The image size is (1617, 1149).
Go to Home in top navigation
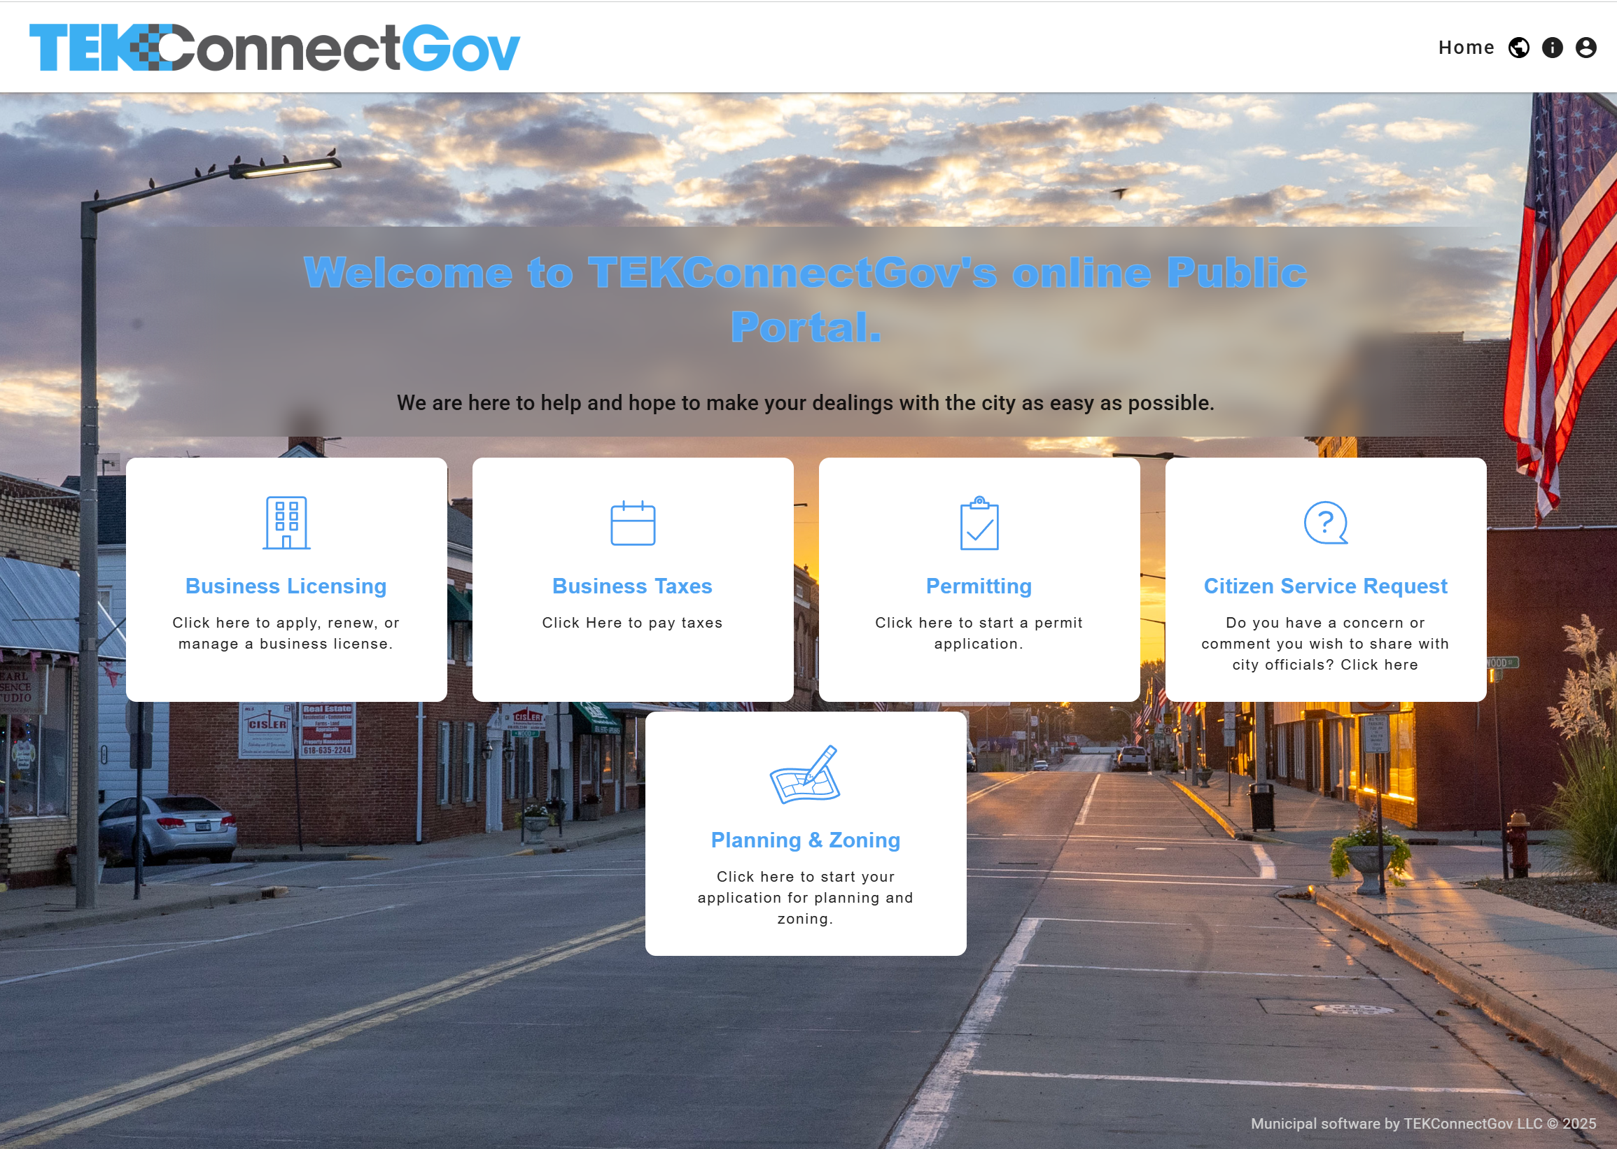point(1466,48)
